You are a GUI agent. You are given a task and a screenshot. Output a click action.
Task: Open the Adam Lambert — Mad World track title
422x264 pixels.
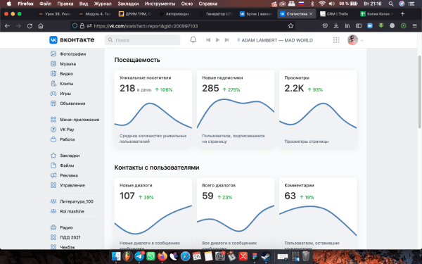coord(277,40)
